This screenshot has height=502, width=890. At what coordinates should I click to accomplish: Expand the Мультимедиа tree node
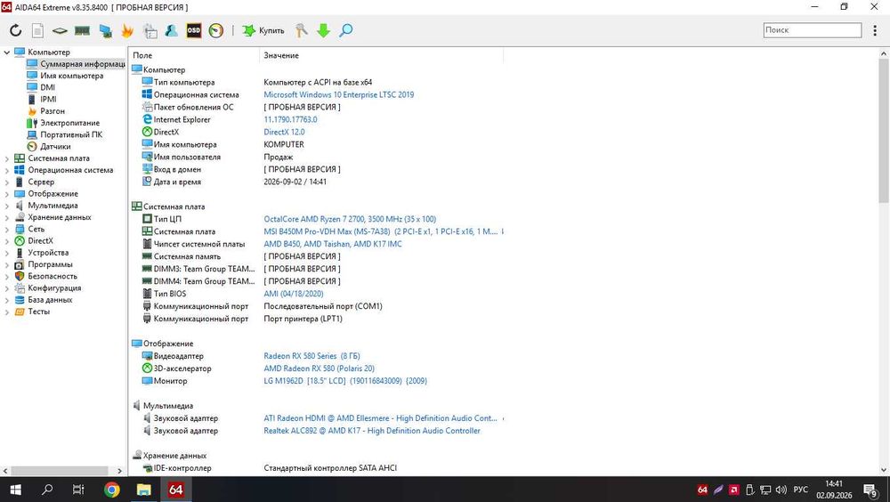click(x=7, y=206)
